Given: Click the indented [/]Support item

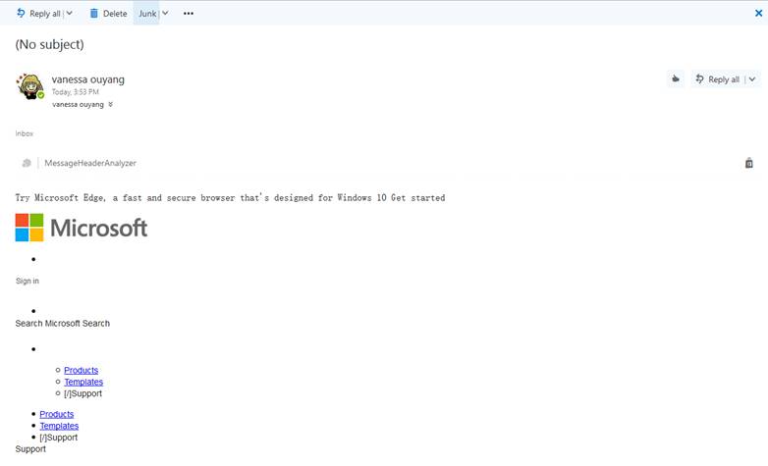Looking at the screenshot, I should pyautogui.click(x=82, y=393).
